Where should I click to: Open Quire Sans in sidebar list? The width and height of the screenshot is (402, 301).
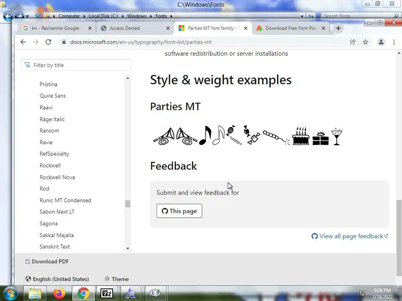click(53, 96)
